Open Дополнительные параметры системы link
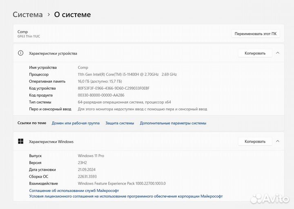 [173, 123]
